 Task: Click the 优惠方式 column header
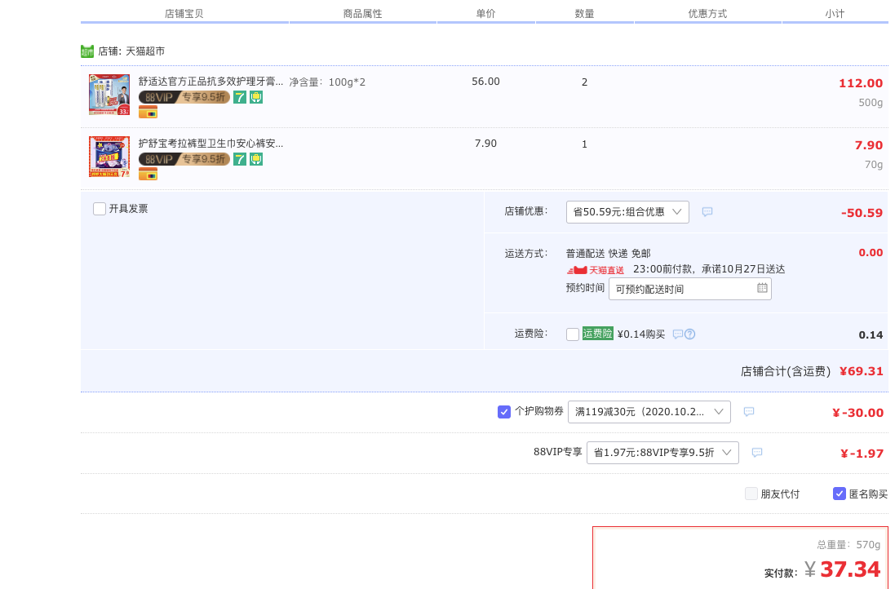point(708,14)
